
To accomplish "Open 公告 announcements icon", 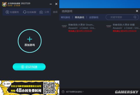I will (41, 12).
